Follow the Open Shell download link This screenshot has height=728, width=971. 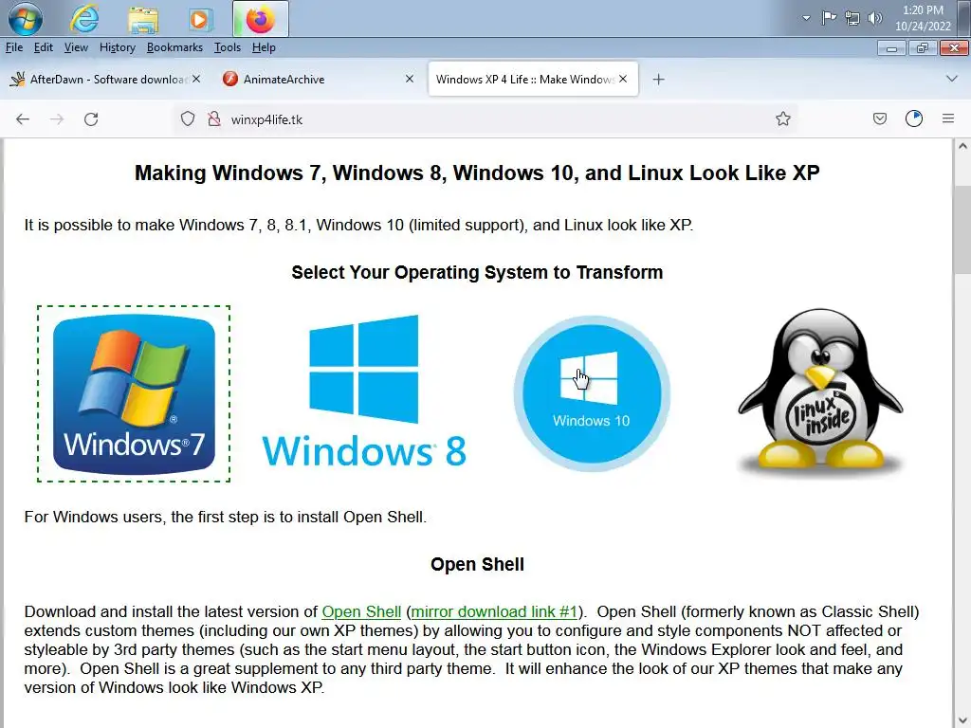point(361,611)
